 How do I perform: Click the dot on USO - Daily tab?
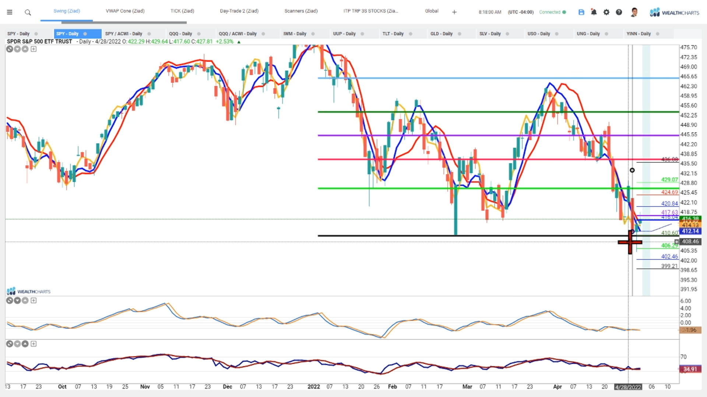click(557, 34)
